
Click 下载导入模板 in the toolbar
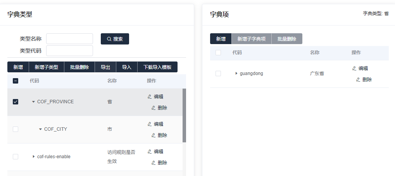(x=157, y=67)
